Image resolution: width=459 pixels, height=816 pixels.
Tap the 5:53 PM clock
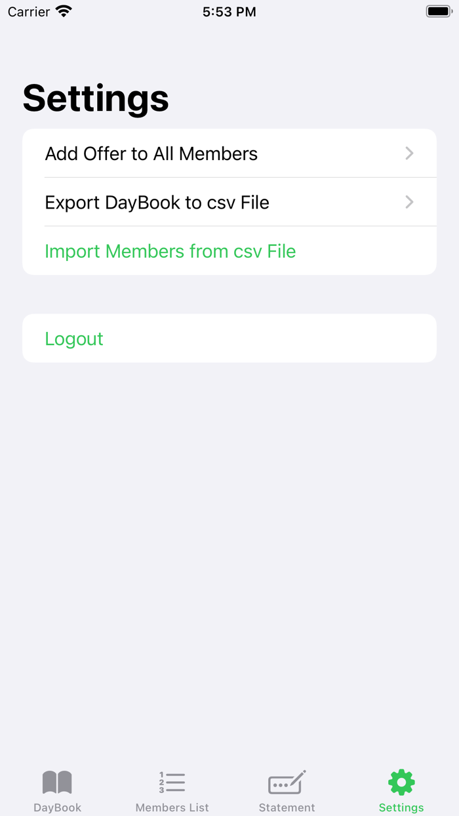(229, 12)
